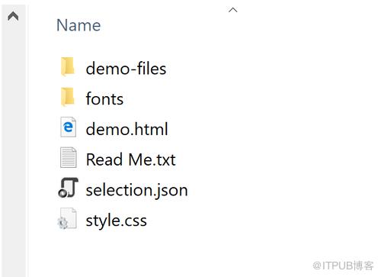
Task: Open the fonts folder icon
Action: pyautogui.click(x=68, y=97)
